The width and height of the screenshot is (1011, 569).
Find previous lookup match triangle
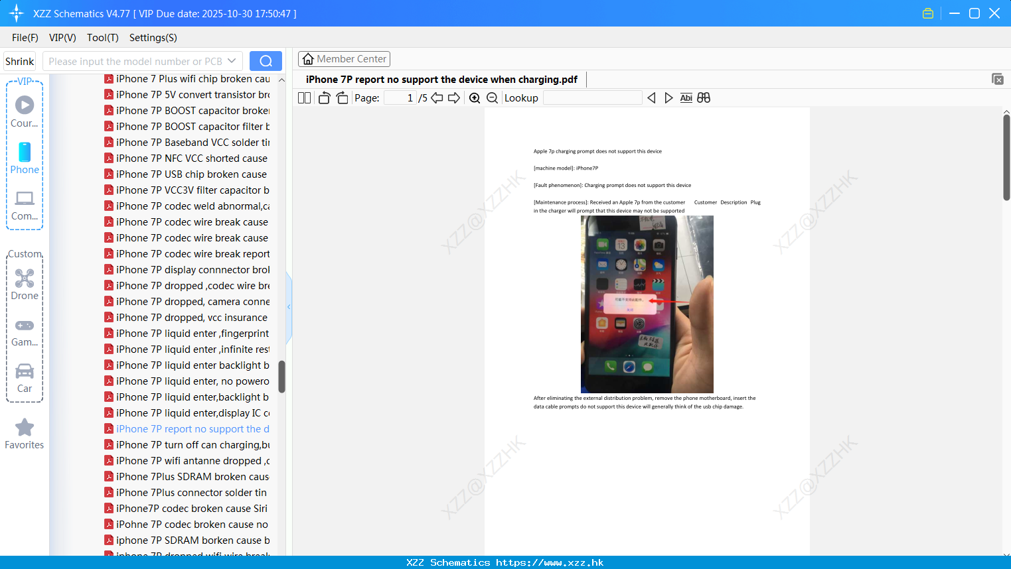click(x=651, y=98)
